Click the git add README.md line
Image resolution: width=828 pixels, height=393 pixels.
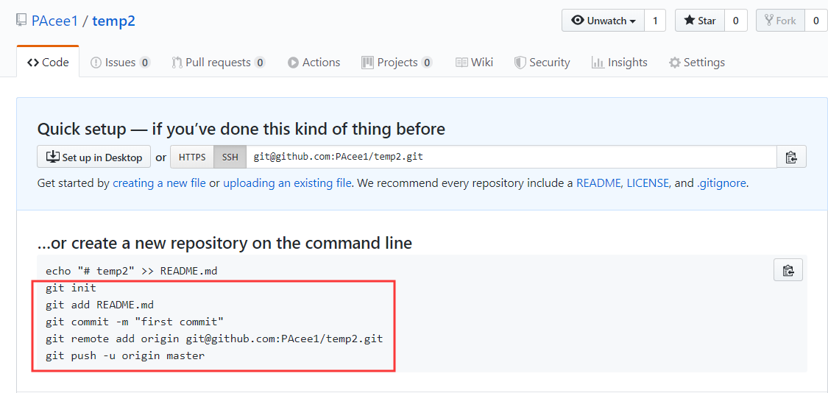(x=99, y=305)
